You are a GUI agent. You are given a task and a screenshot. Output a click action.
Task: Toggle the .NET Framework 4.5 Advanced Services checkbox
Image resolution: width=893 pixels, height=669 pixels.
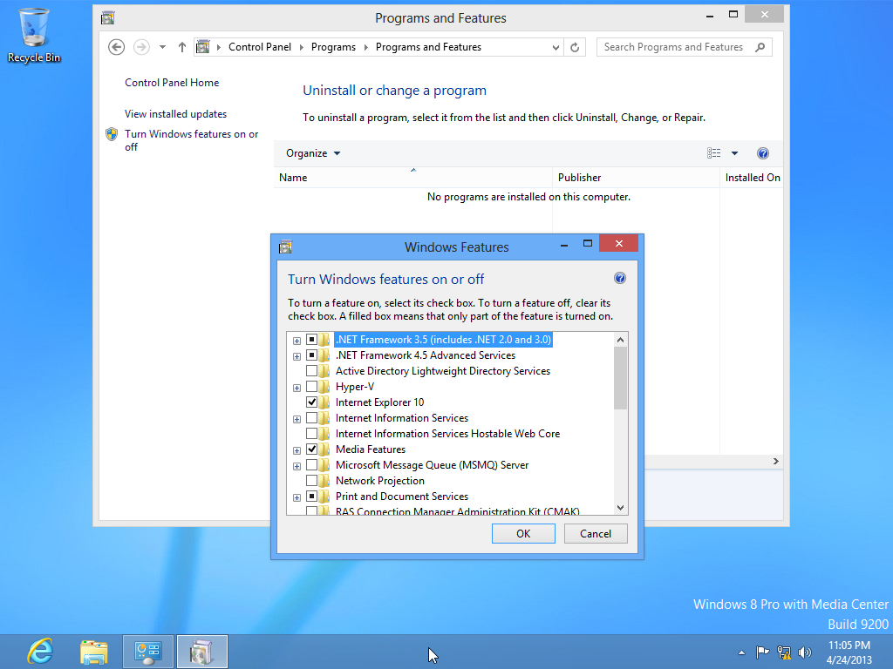pyautogui.click(x=311, y=355)
